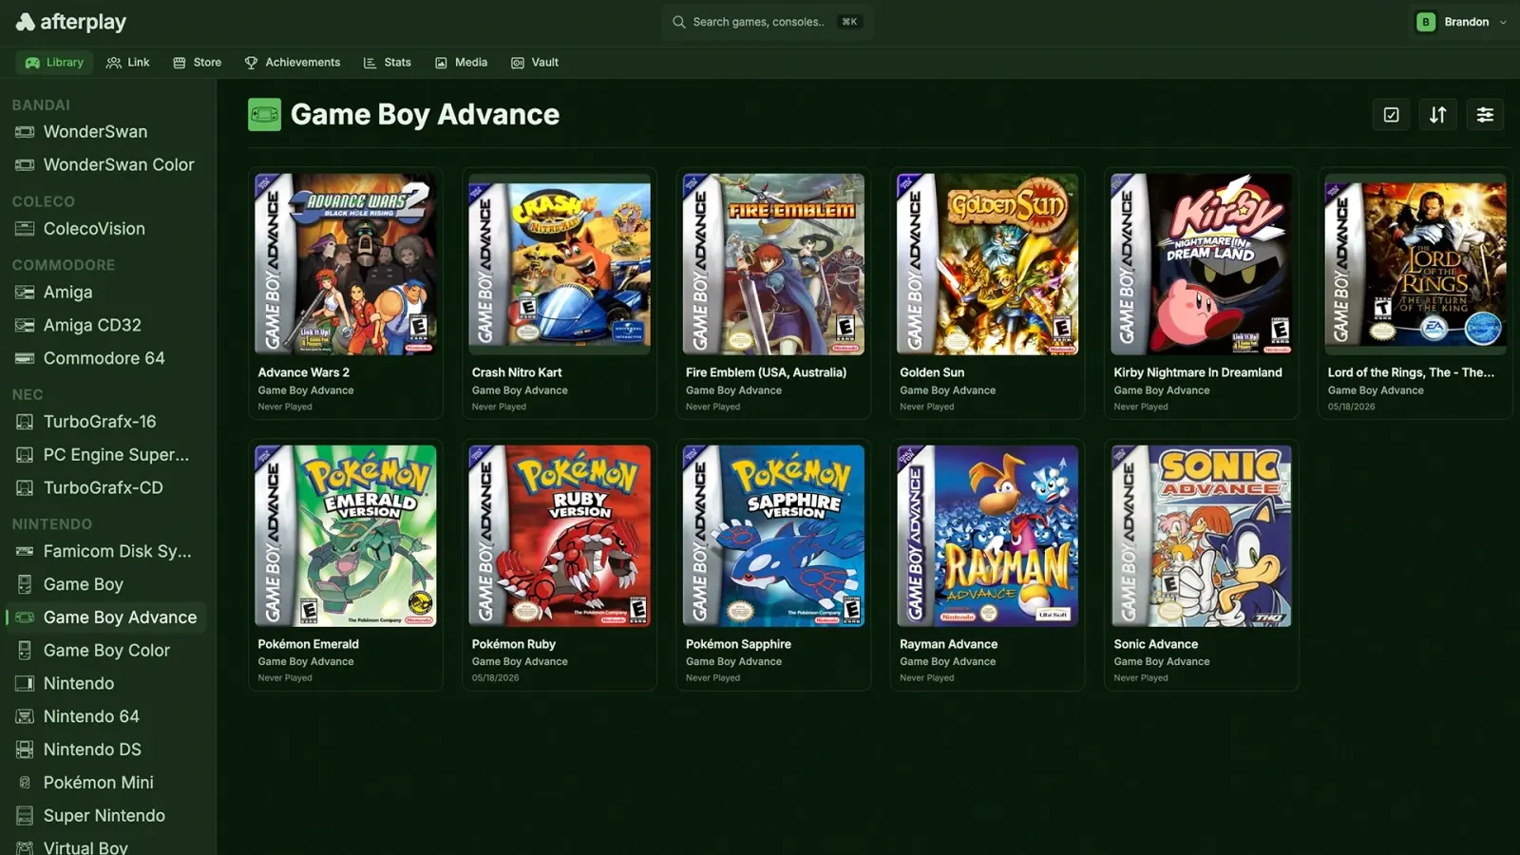
Task: Switch to the Store tab
Action: (x=198, y=63)
